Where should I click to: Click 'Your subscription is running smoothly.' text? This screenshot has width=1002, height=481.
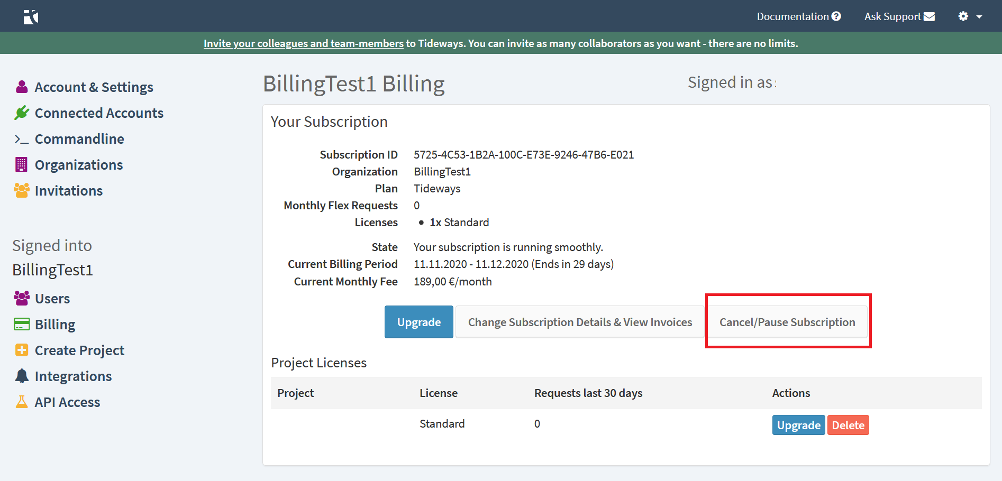tap(508, 247)
